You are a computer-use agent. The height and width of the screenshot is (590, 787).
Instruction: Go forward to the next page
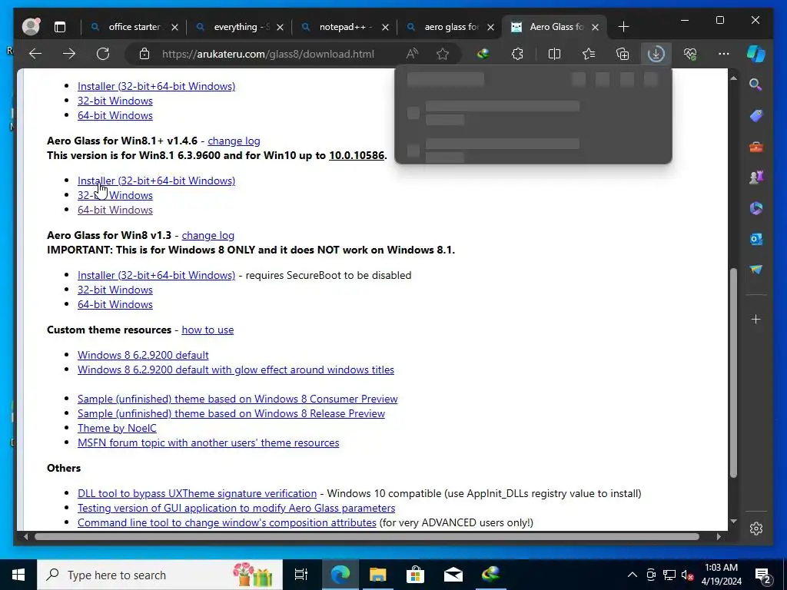click(x=69, y=54)
